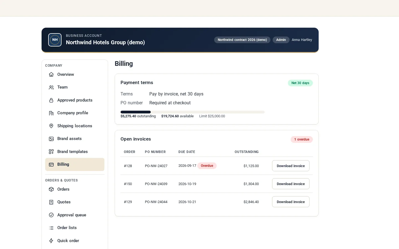399x249 pixels.
Task: Open the Overview page
Action: (x=75, y=74)
